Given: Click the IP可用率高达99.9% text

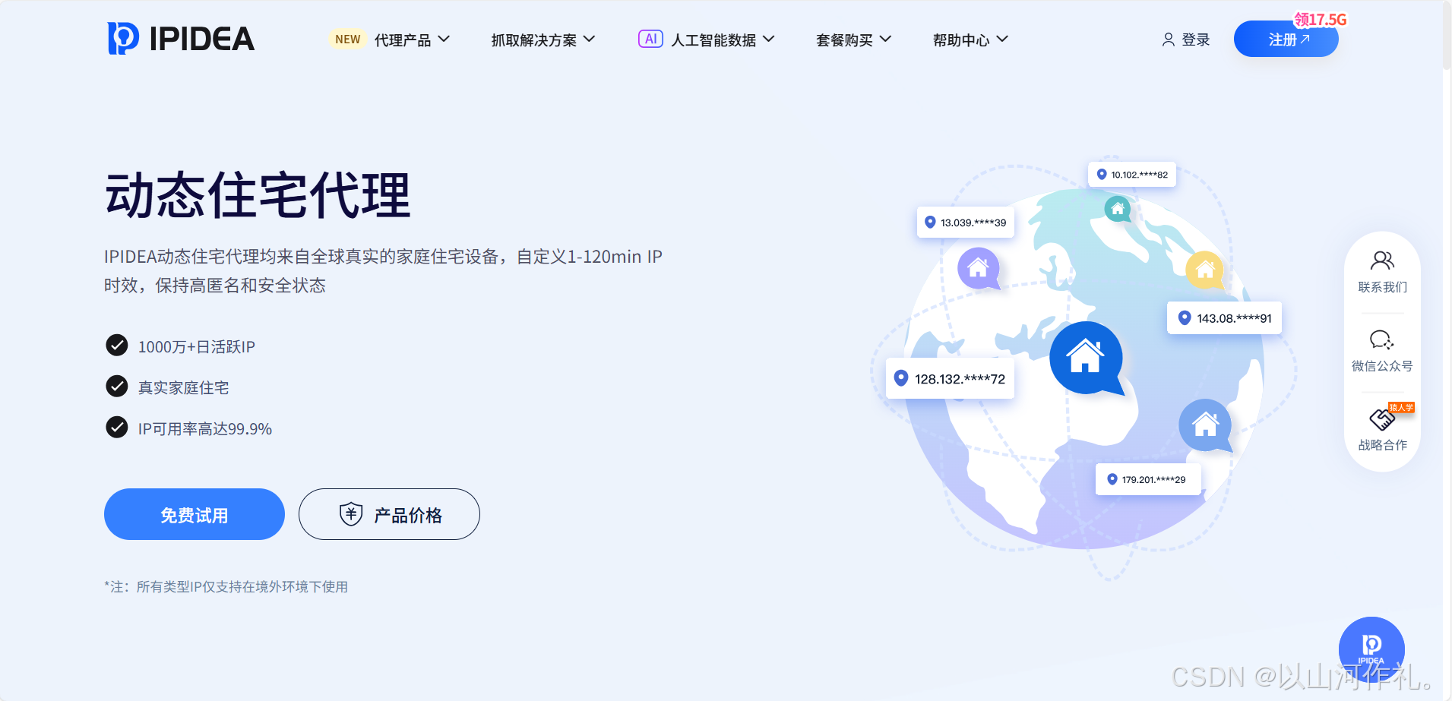Looking at the screenshot, I should (x=205, y=428).
